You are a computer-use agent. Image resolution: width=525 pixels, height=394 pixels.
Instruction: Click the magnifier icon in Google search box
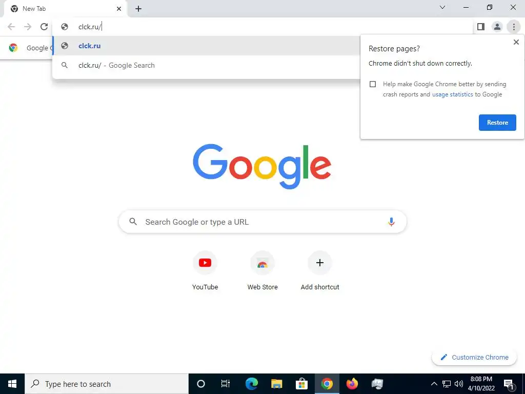point(133,222)
